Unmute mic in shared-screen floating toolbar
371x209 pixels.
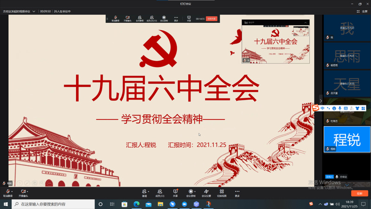116,19
